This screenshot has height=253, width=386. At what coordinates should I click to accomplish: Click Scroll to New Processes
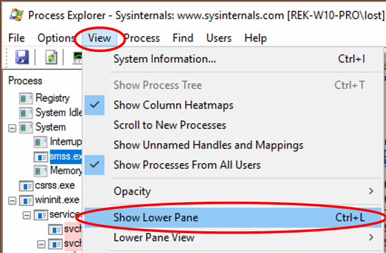(x=169, y=125)
